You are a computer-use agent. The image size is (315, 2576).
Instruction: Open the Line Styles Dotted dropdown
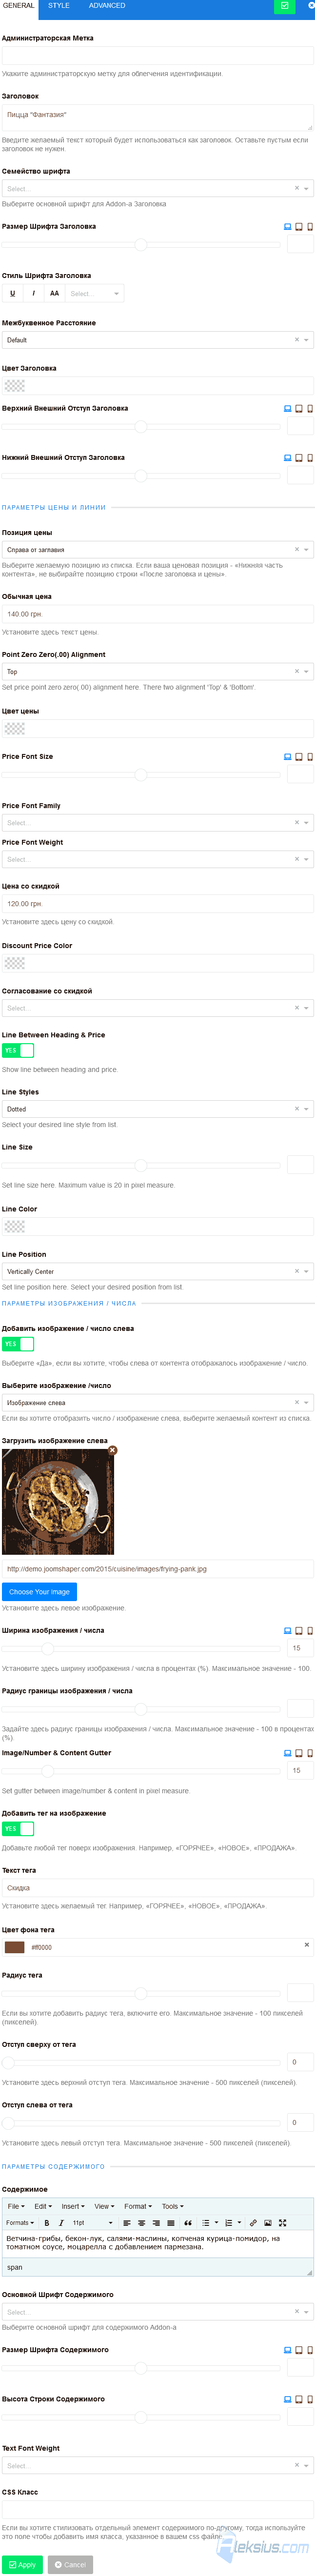(157, 1109)
